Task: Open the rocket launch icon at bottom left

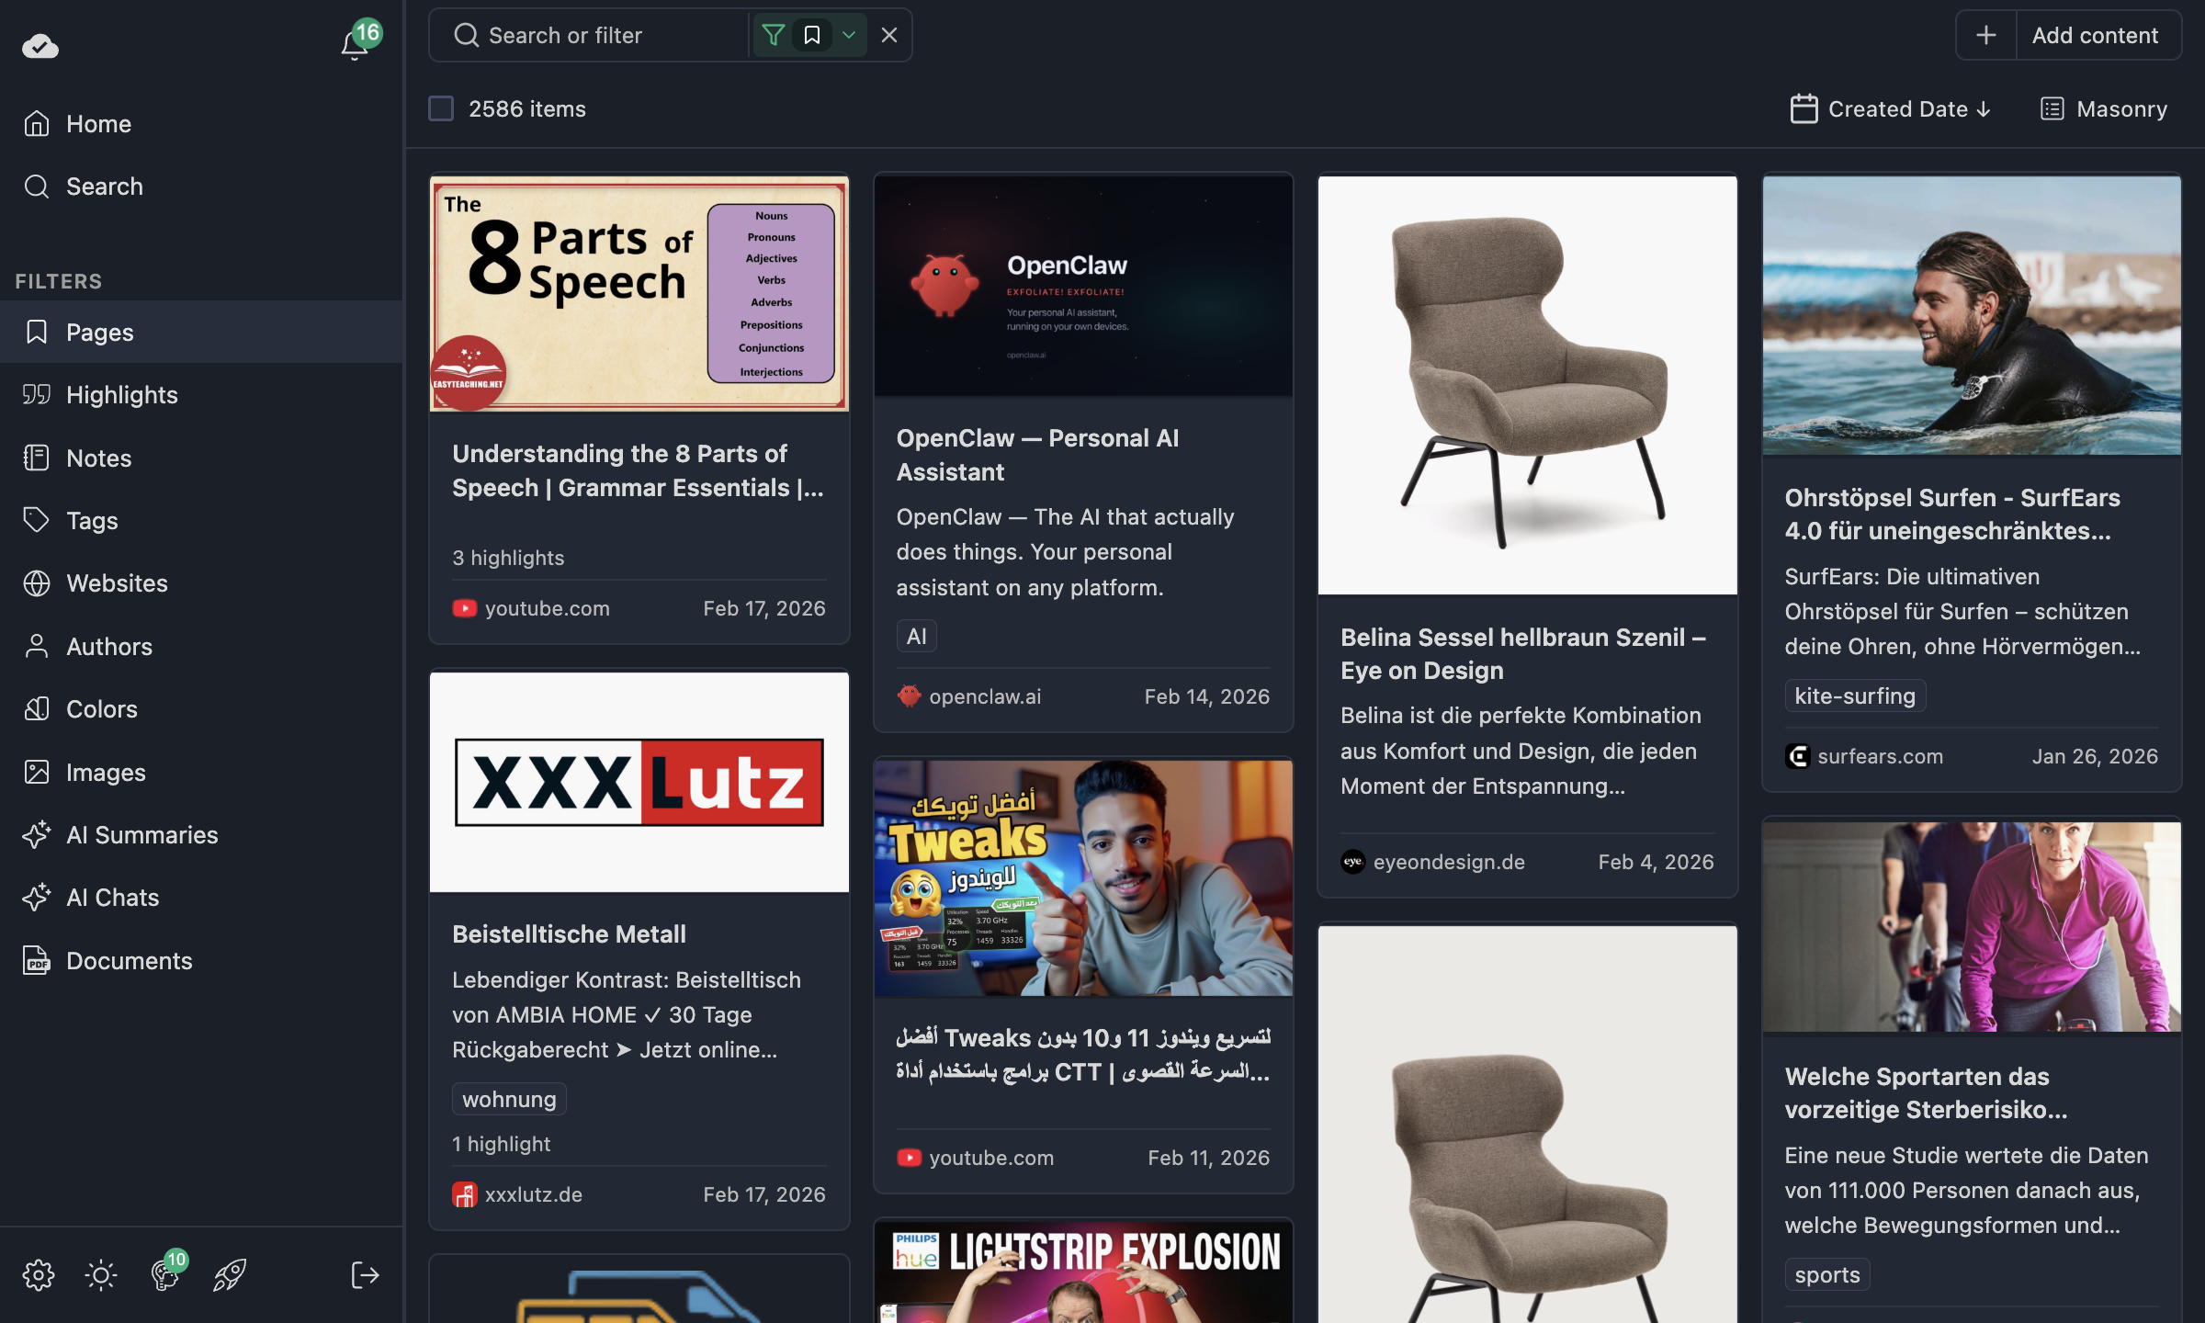Action: [229, 1274]
